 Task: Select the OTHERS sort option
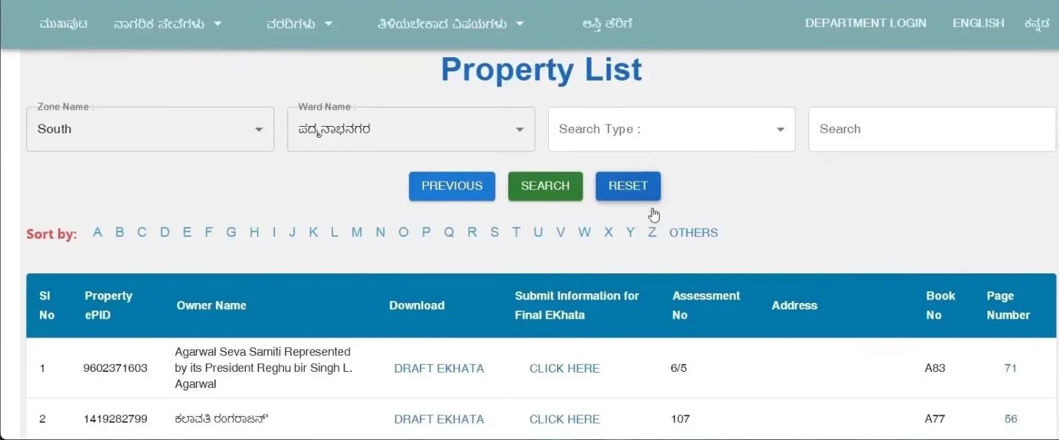[694, 233]
